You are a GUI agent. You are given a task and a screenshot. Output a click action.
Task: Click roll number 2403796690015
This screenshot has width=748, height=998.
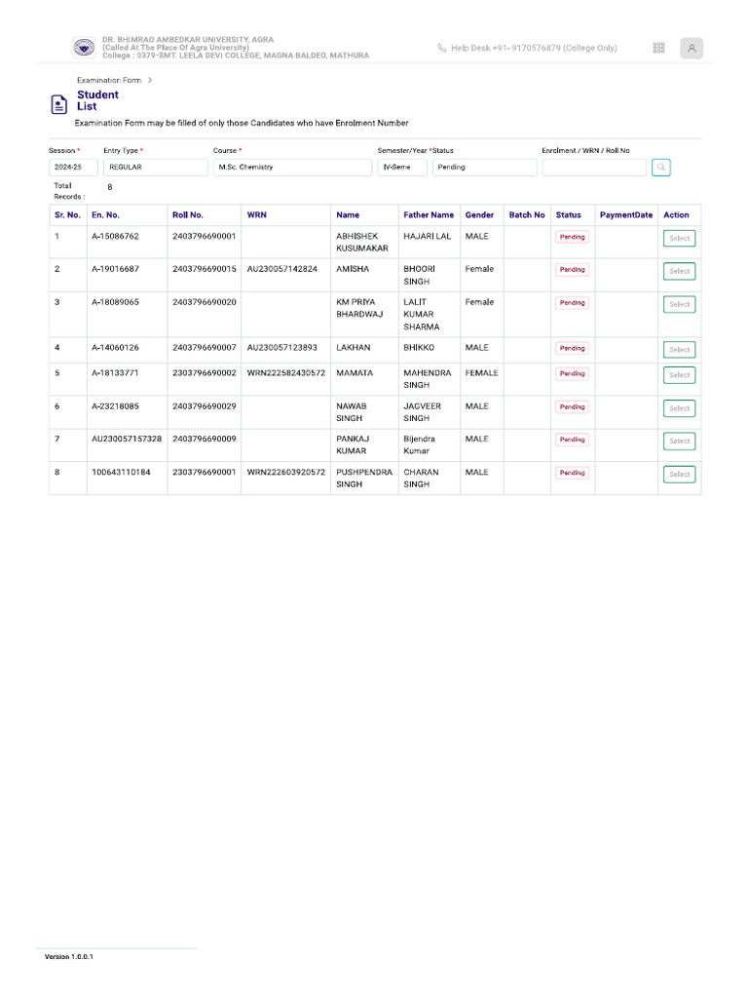pyautogui.click(x=205, y=269)
